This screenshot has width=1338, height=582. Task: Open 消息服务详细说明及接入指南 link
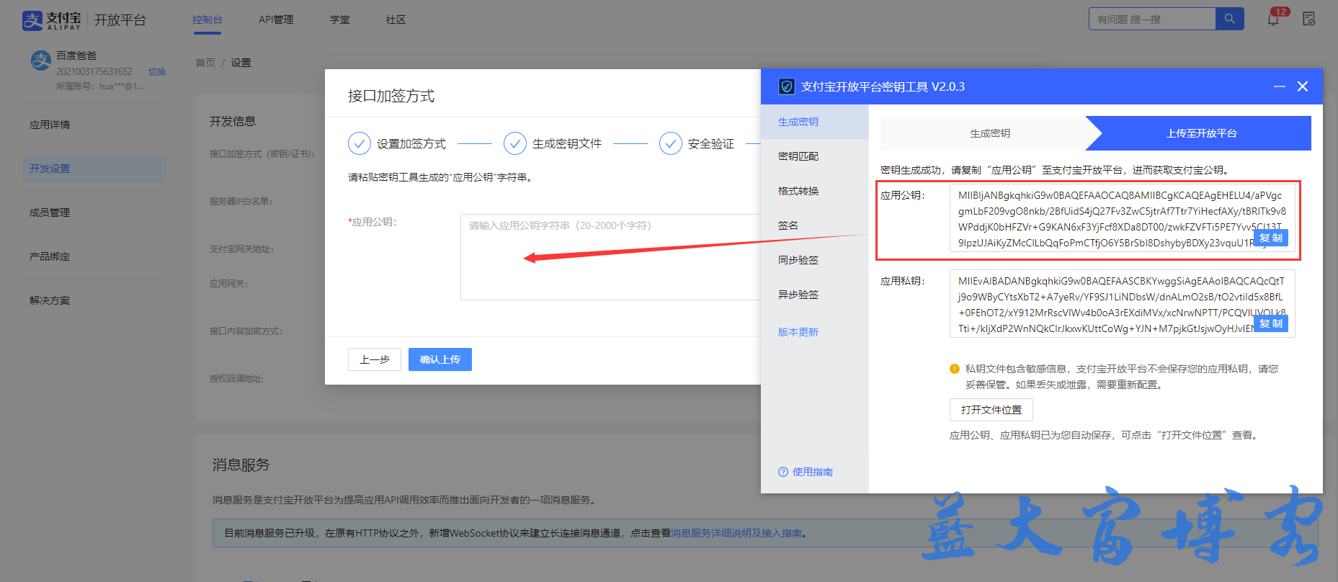click(x=736, y=533)
